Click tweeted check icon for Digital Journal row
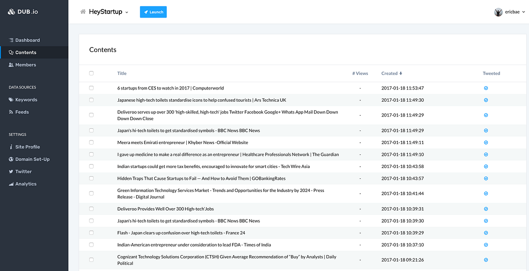This screenshot has height=271, width=529. point(486,193)
